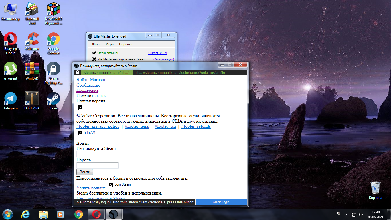
Task: Click the Steam запущен status text
Action: tap(108, 53)
